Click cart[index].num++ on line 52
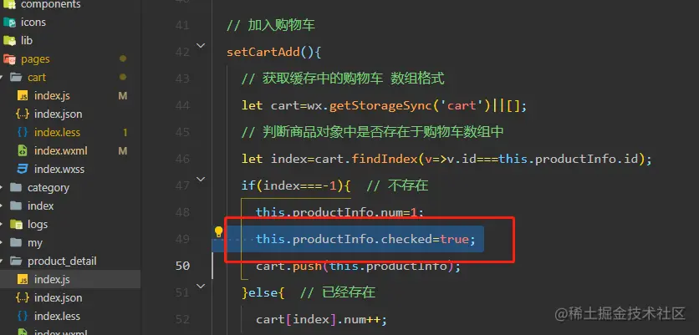 point(319,319)
